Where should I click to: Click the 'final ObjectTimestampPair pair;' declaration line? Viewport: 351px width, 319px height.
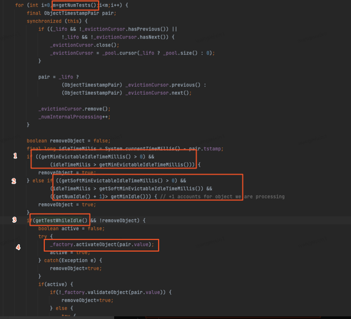(x=71, y=13)
